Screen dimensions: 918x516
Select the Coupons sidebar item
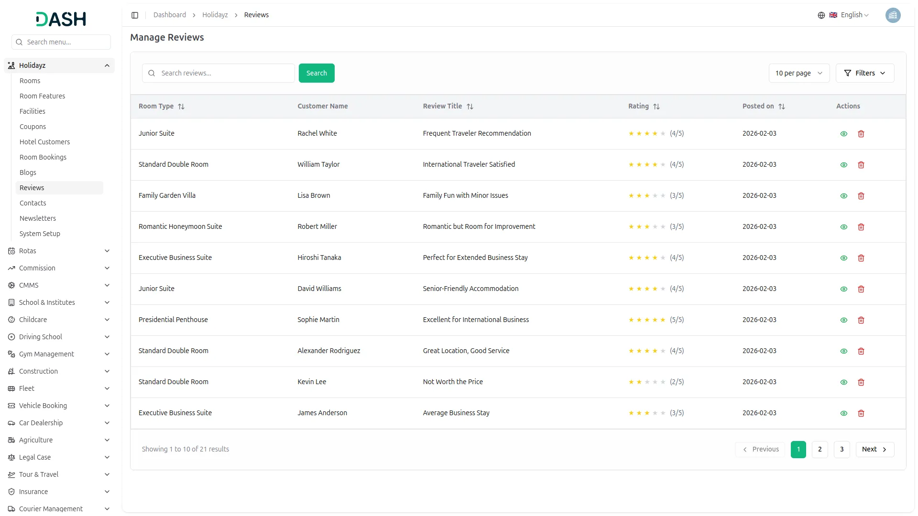pyautogui.click(x=33, y=127)
